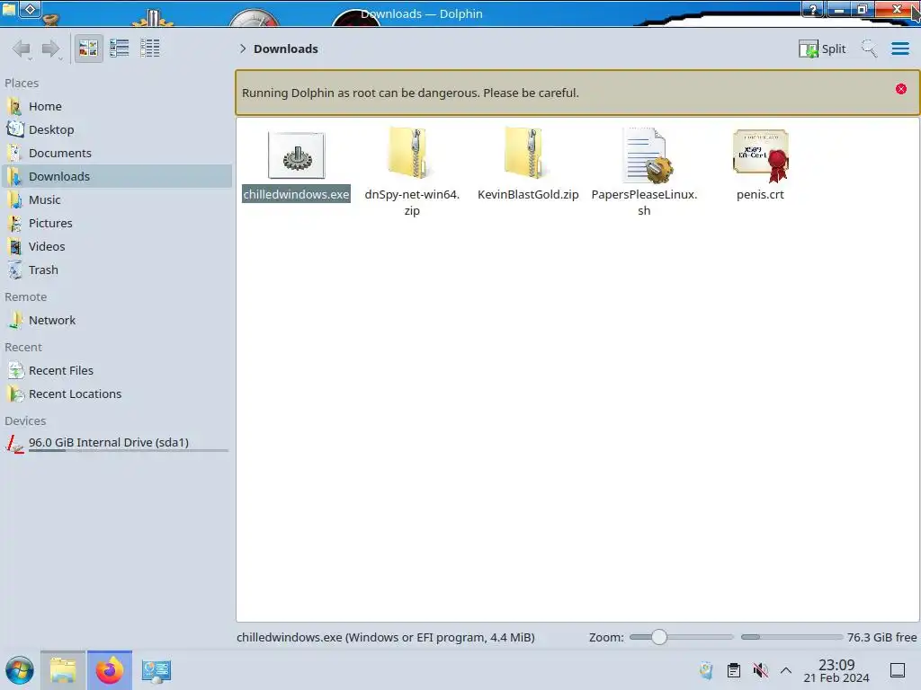Open the hamburger menu

pyautogui.click(x=899, y=49)
